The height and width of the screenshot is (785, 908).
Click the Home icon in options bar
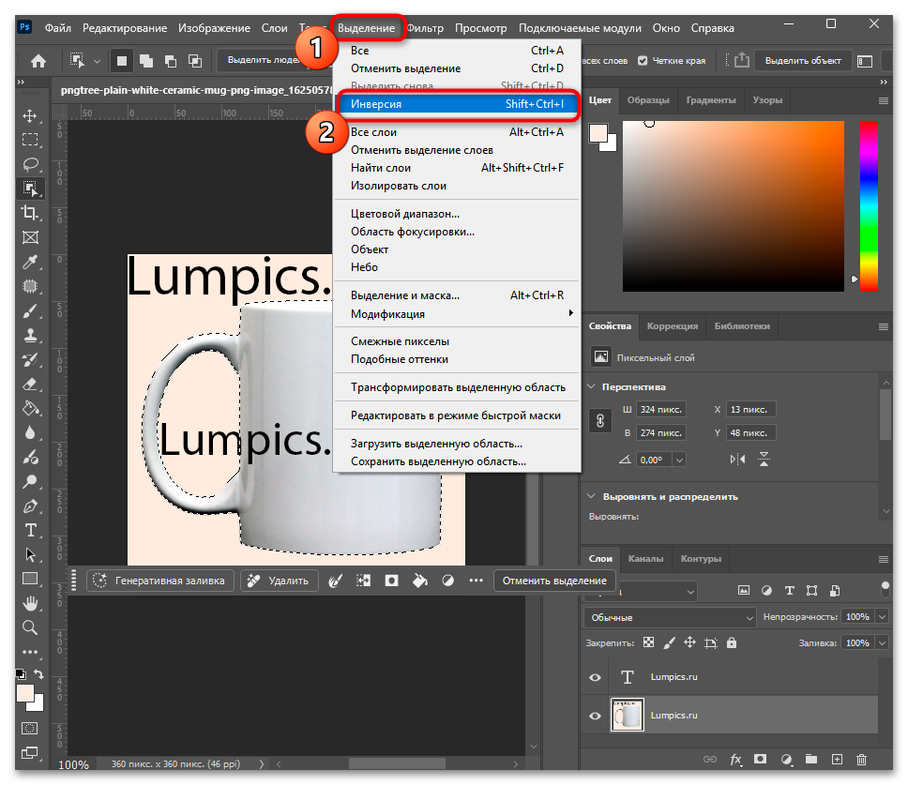click(x=38, y=61)
